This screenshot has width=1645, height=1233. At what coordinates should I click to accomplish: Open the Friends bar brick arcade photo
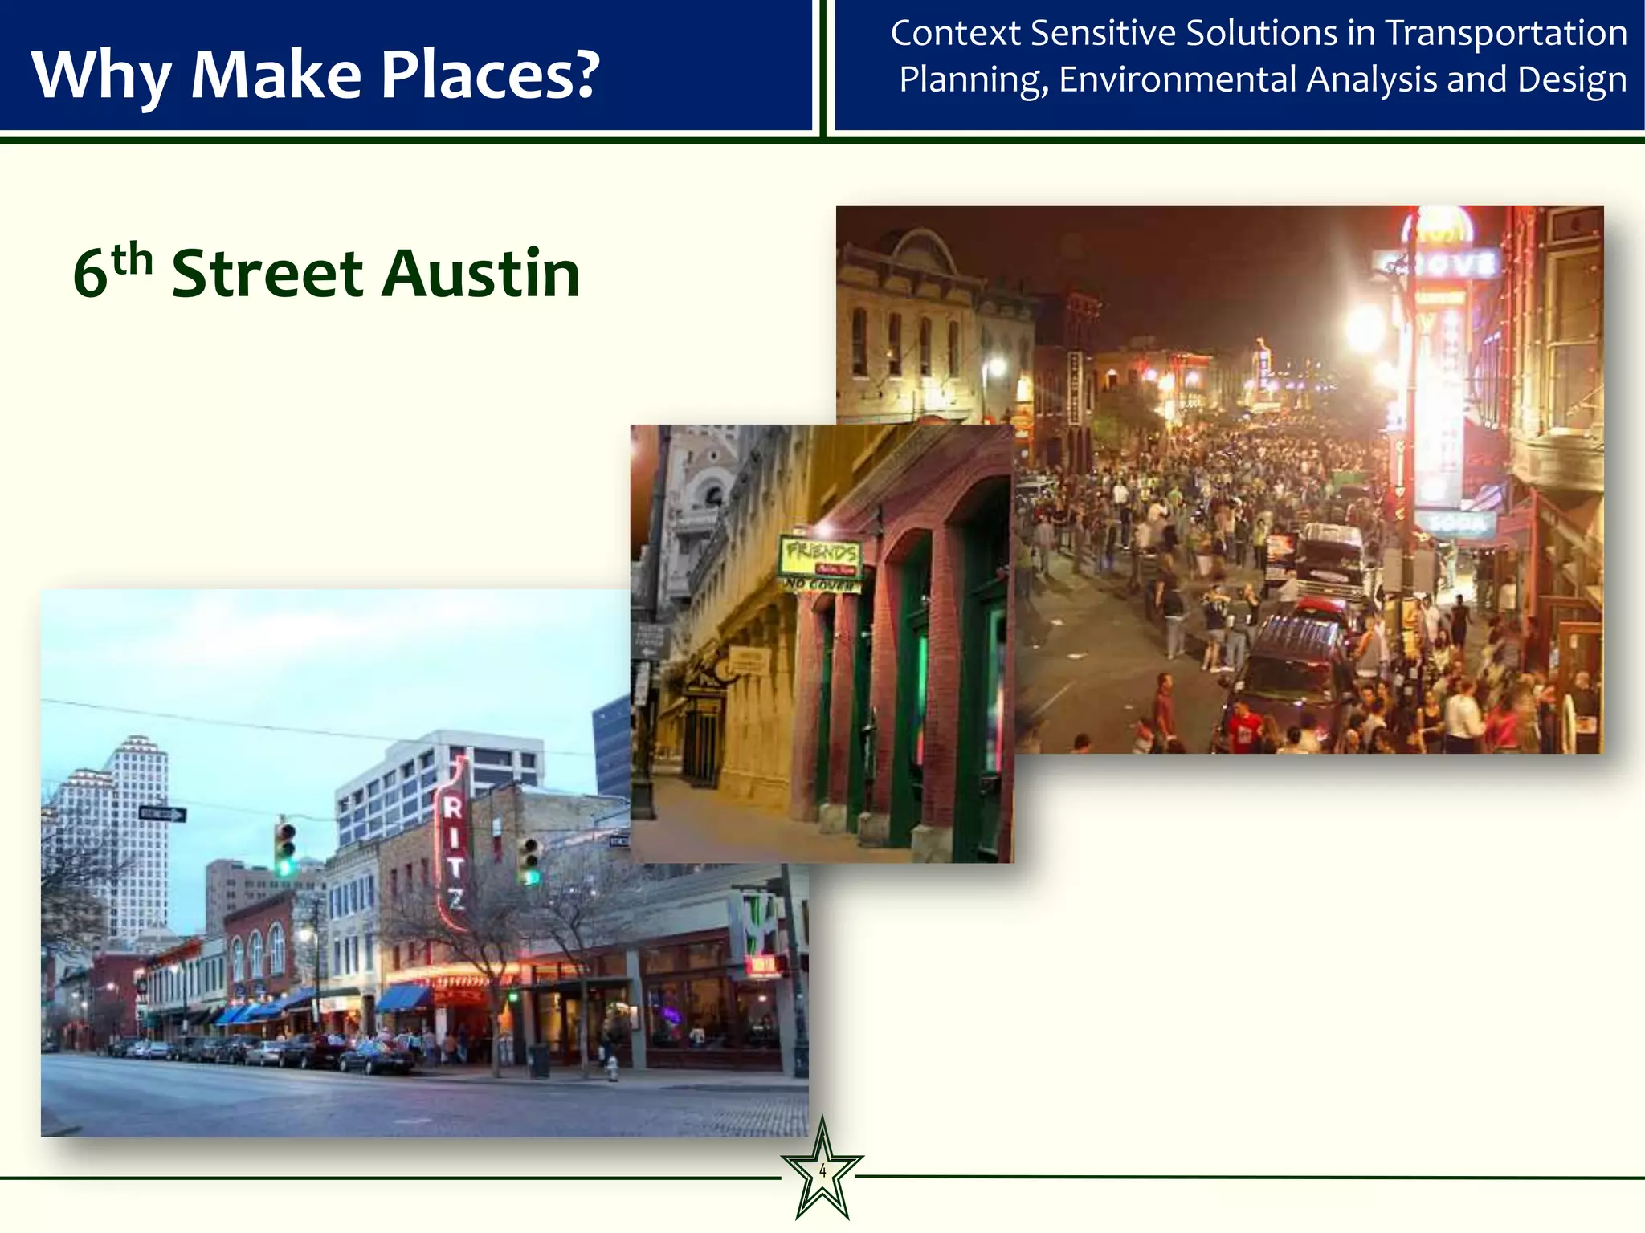coord(822,644)
